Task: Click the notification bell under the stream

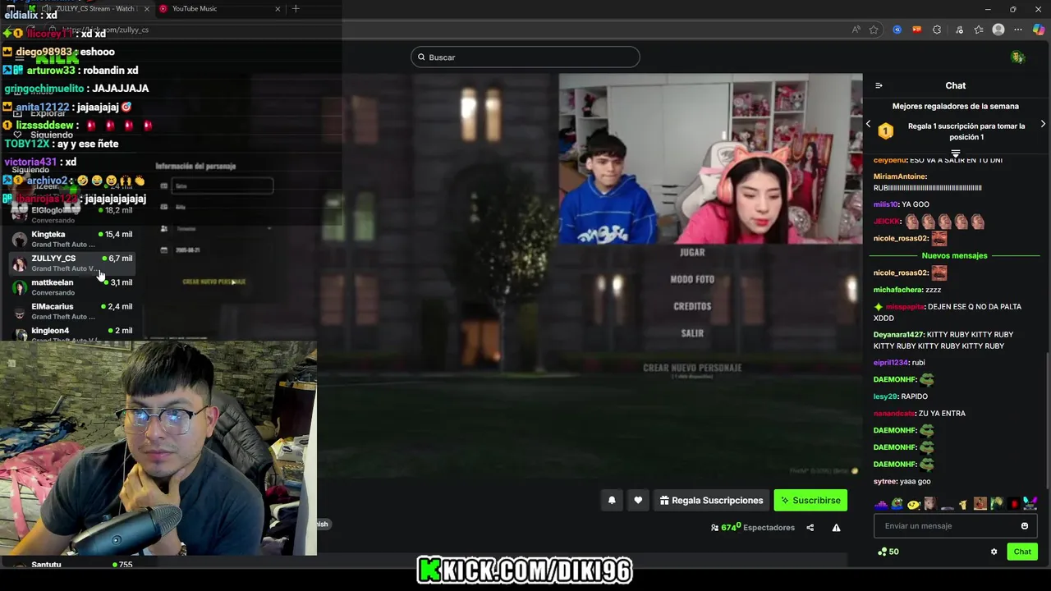Action: pyautogui.click(x=612, y=500)
